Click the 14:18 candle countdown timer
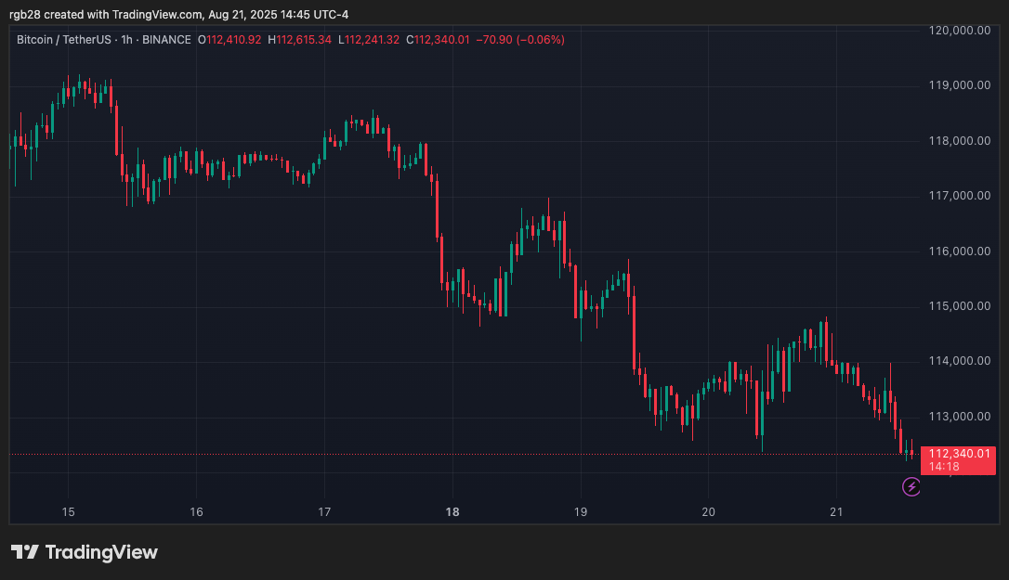1009x580 pixels. pos(944,467)
